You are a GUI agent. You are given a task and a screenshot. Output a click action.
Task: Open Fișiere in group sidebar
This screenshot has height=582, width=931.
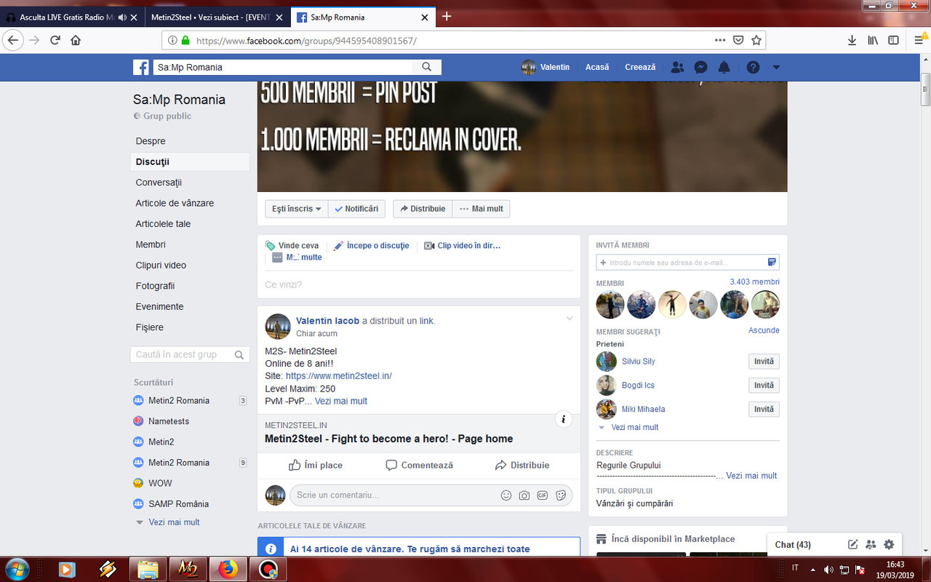pyautogui.click(x=149, y=327)
